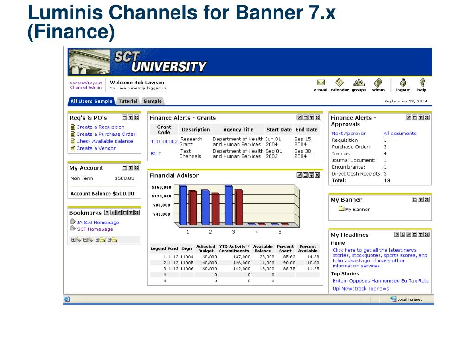Click the '137,000' YTD Activity cell
Screen dimensions: 475x356
pyautogui.click(x=241, y=257)
